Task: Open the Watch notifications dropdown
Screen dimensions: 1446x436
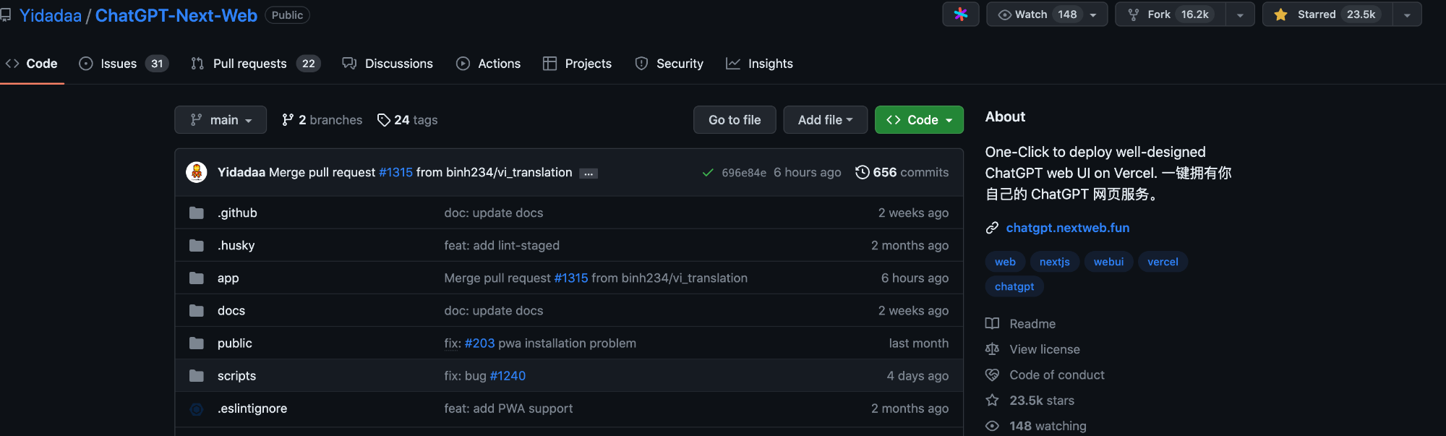Action: pos(1047,14)
